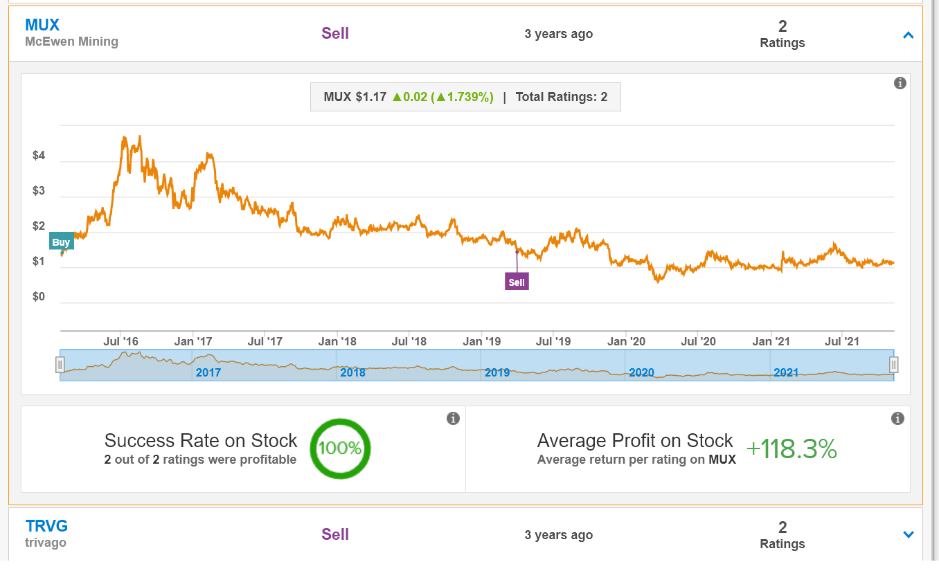Viewport: 939px width, 571px height.
Task: Collapse the McEwen Mining chart section
Action: [x=908, y=35]
